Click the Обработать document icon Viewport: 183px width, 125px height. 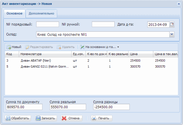(8, 118)
